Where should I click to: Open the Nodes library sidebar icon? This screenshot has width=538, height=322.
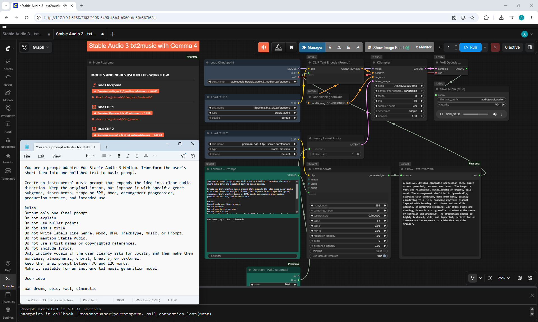pyautogui.click(x=8, y=80)
